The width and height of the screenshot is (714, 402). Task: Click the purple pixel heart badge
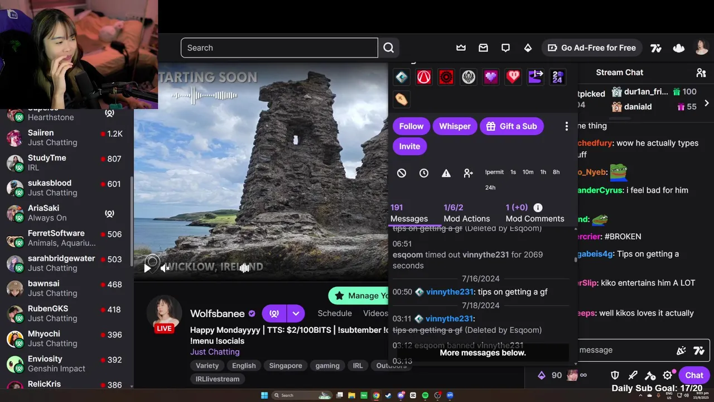(491, 77)
